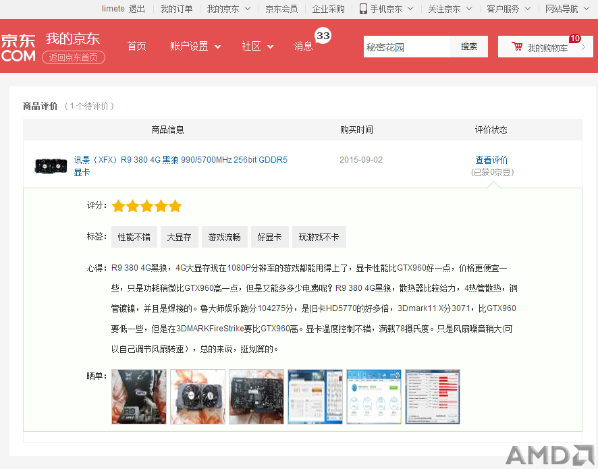Expand the 我的京东 top dropdown
Screen dimensions: 598x469
pyautogui.click(x=248, y=8)
